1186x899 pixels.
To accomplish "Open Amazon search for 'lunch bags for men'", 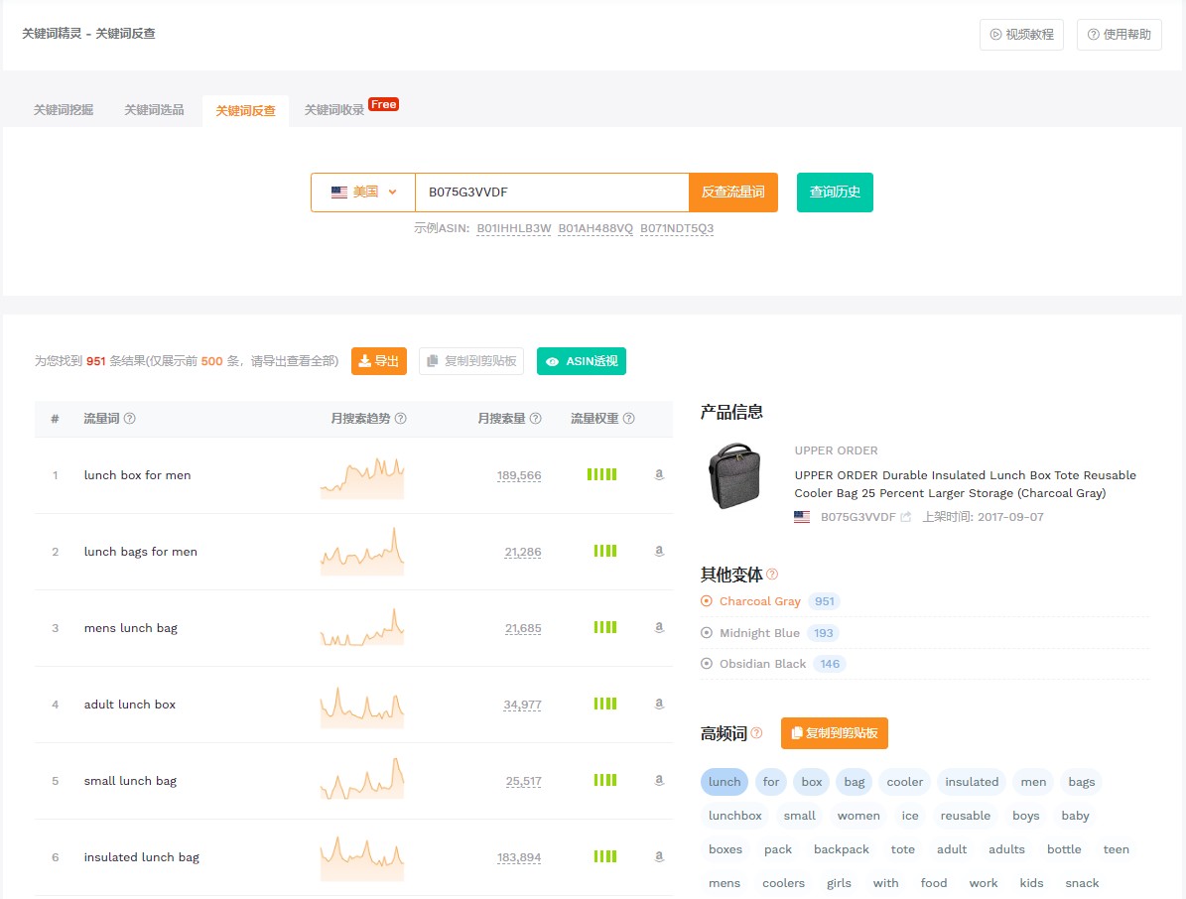I will pos(659,551).
